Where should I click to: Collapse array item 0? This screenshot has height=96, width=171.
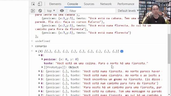[x=39, y=55]
